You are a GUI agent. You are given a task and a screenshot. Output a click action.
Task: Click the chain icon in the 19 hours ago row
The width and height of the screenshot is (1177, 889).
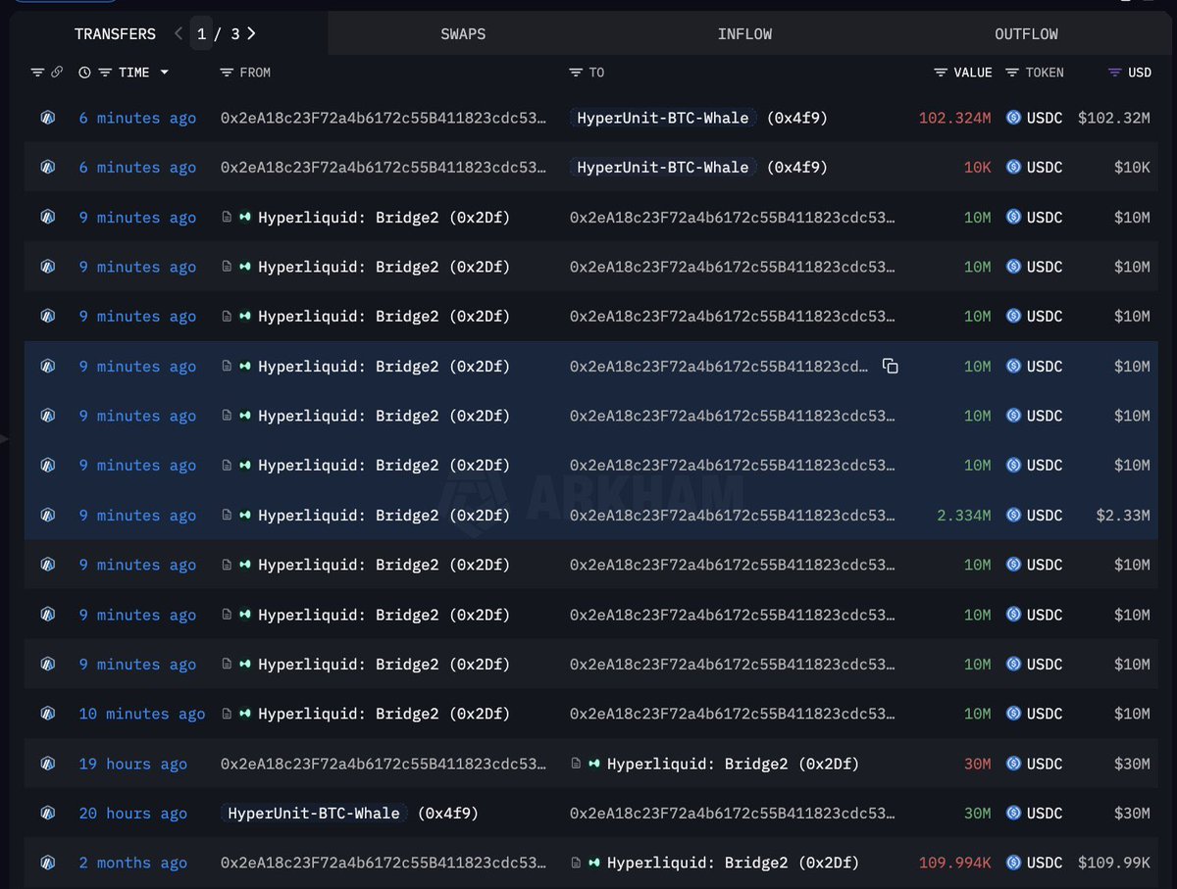[47, 765]
